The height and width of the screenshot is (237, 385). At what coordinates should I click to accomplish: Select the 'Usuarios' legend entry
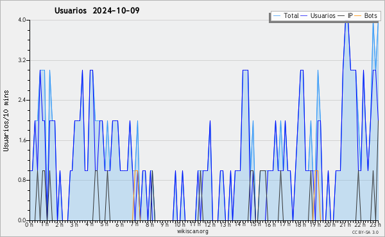click(x=318, y=15)
